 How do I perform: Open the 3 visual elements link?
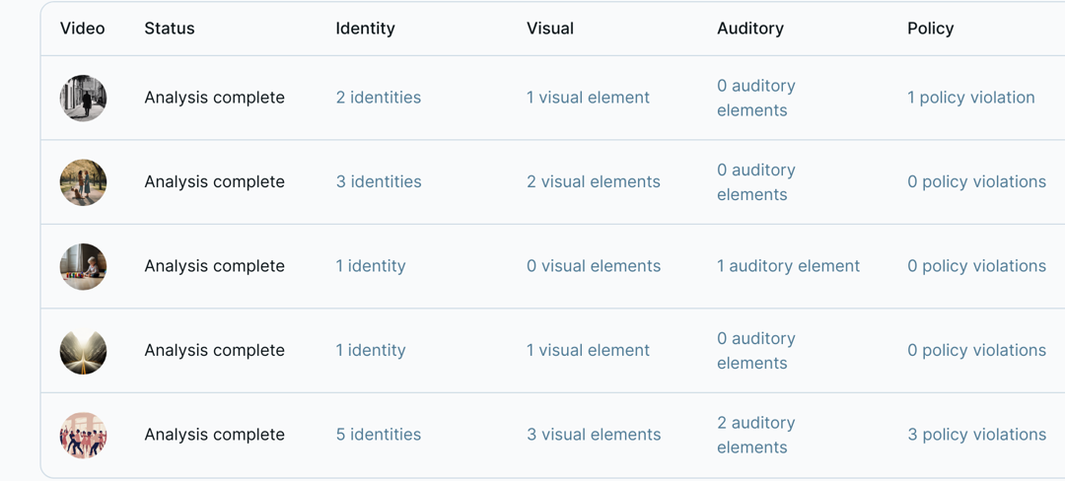(x=594, y=435)
